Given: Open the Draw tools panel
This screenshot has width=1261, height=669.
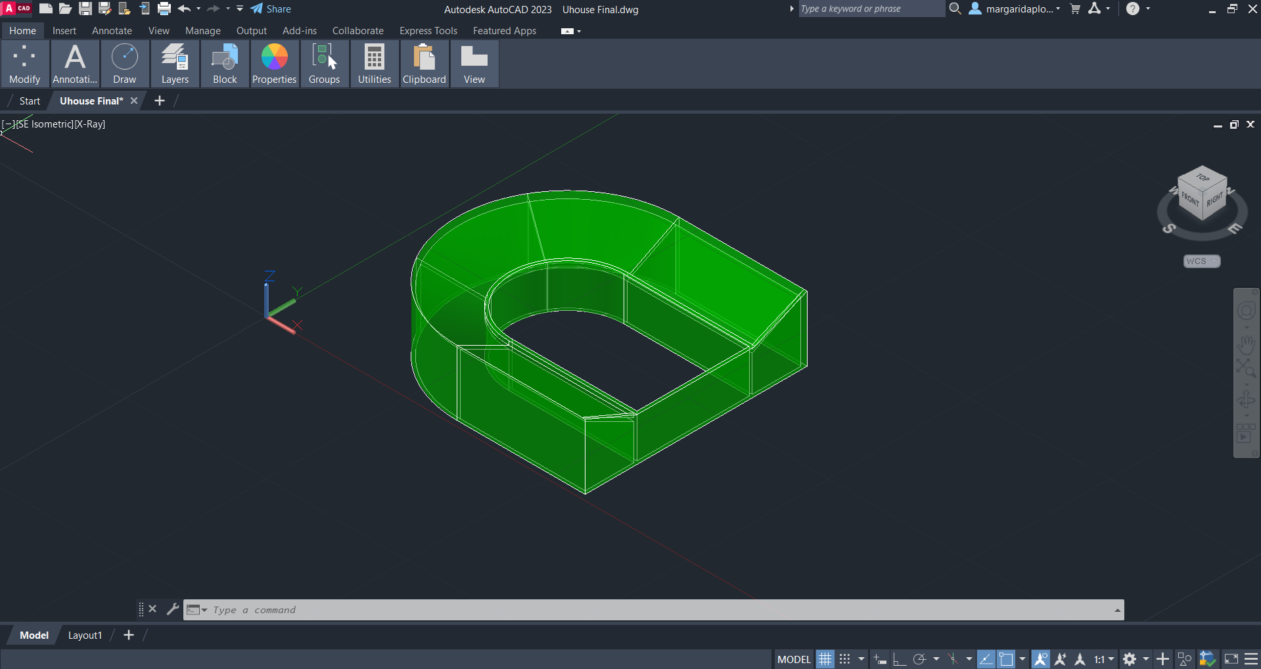Looking at the screenshot, I should click(x=124, y=64).
